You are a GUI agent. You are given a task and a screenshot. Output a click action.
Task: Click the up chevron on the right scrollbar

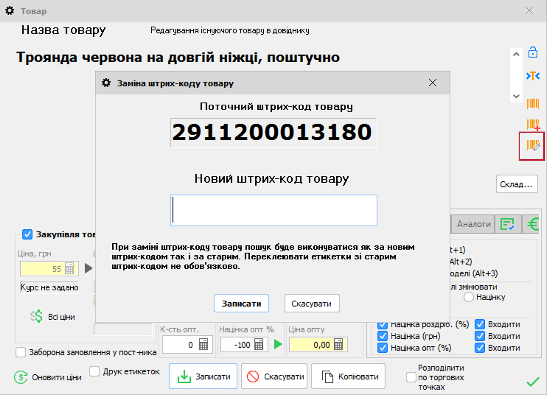[516, 54]
